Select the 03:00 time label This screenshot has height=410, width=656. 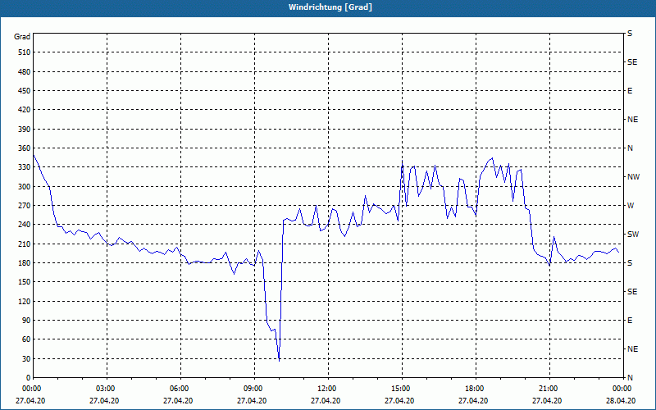[x=107, y=388]
